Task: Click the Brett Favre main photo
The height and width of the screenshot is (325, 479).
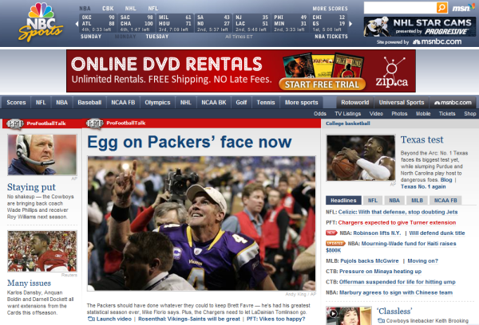Action: (x=202, y=223)
